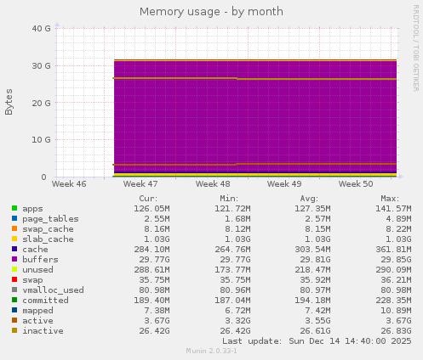Click the inactive average value 26.61G

315,331
